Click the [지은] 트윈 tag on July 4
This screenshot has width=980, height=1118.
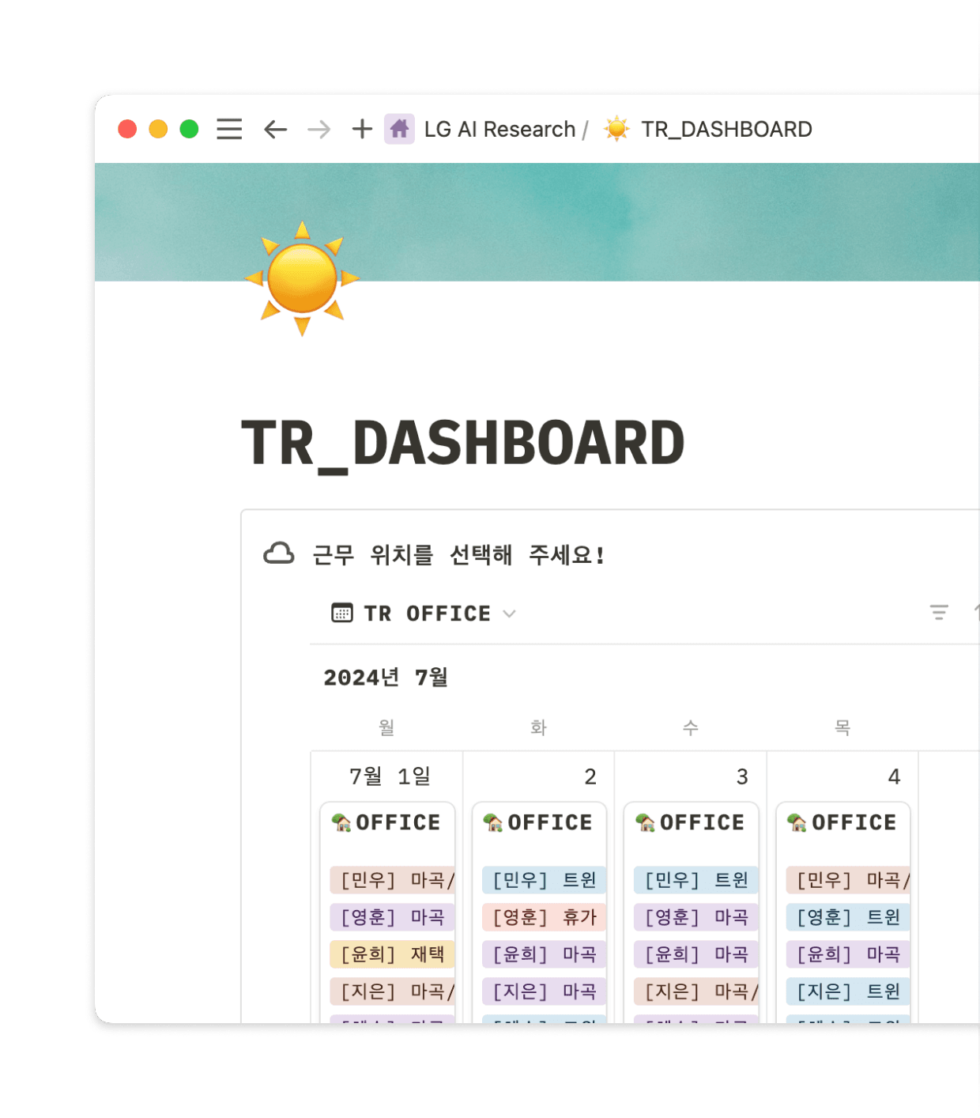click(x=848, y=991)
